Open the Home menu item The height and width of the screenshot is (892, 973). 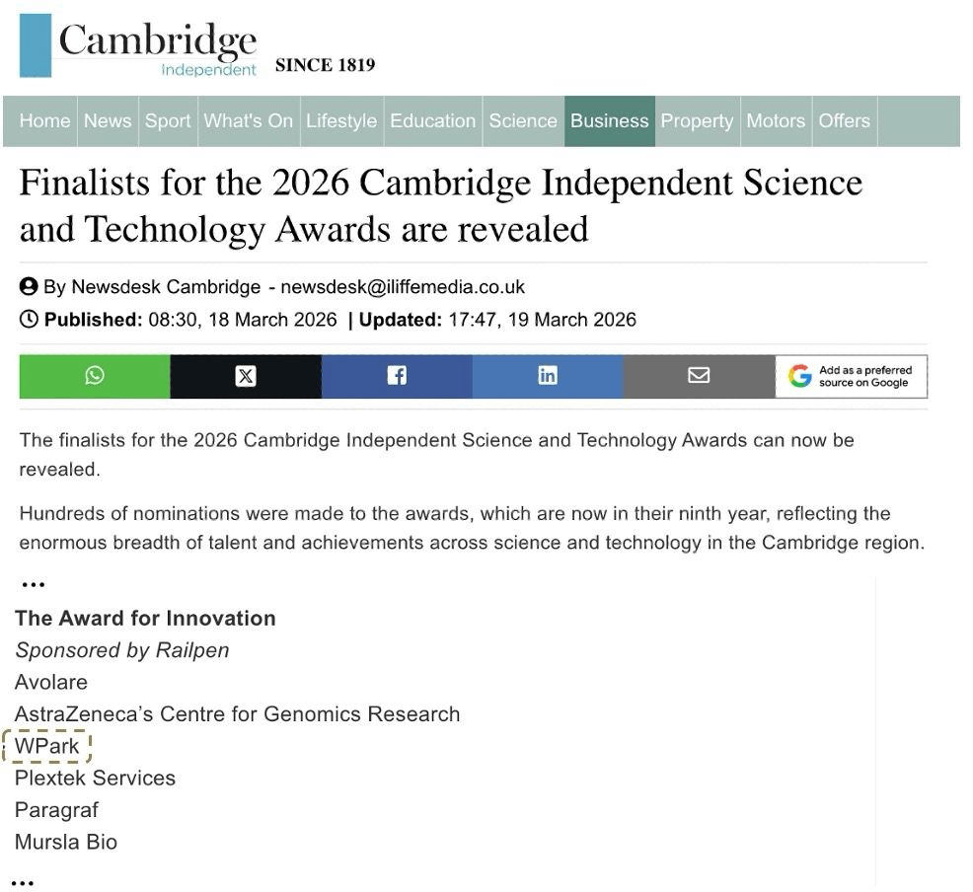point(44,121)
